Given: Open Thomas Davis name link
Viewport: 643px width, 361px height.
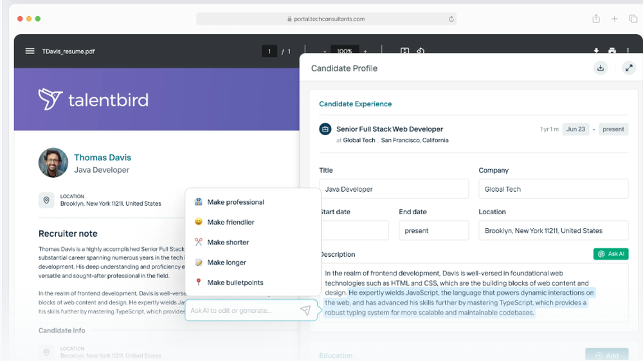Looking at the screenshot, I should tap(102, 158).
